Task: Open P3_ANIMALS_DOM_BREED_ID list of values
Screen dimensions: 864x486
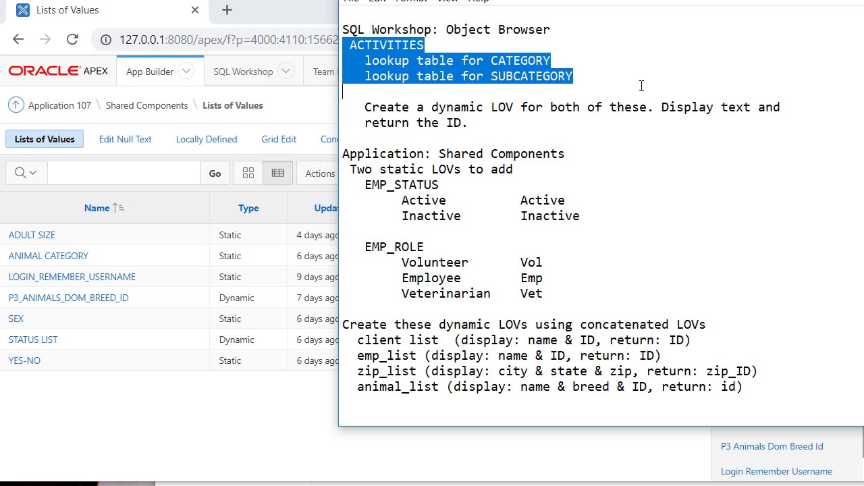Action: 68,298
